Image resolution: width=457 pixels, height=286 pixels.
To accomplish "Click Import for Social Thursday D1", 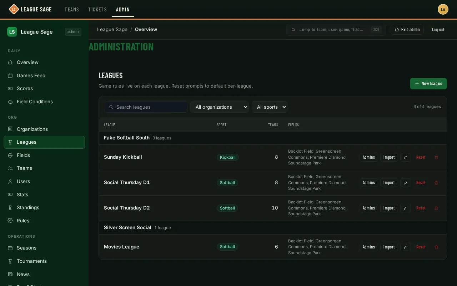I will click(x=389, y=183).
